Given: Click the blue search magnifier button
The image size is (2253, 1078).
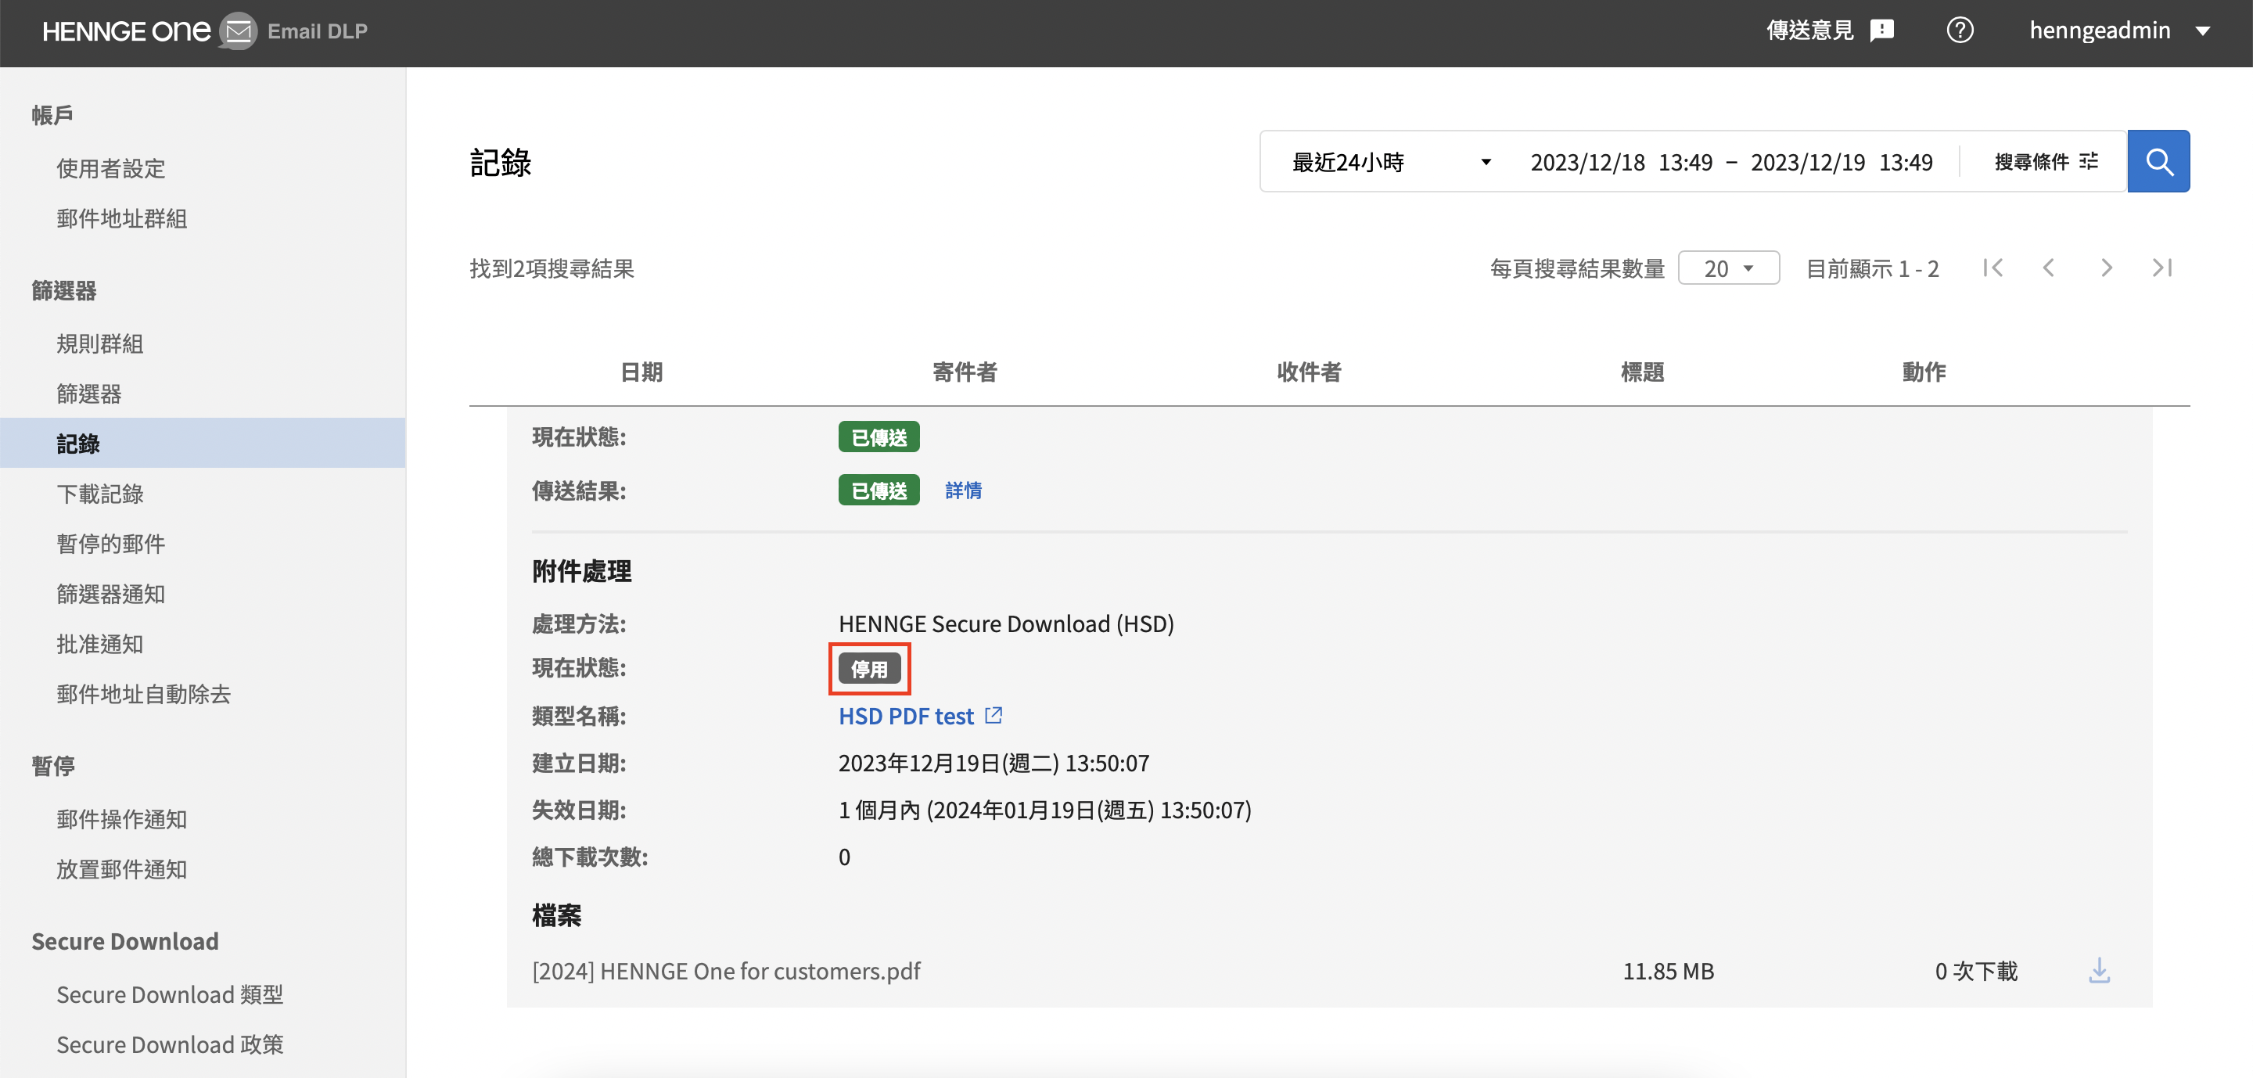Looking at the screenshot, I should point(2158,162).
